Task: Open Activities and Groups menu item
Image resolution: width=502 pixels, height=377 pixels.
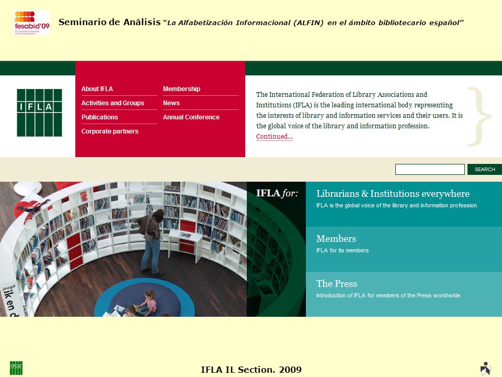Action: pyautogui.click(x=113, y=103)
